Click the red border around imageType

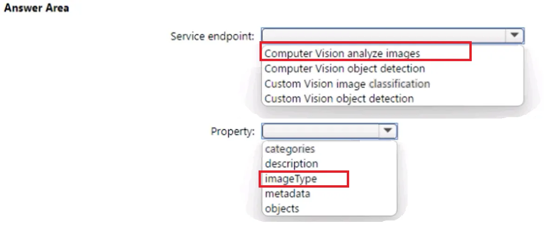pos(304,171)
